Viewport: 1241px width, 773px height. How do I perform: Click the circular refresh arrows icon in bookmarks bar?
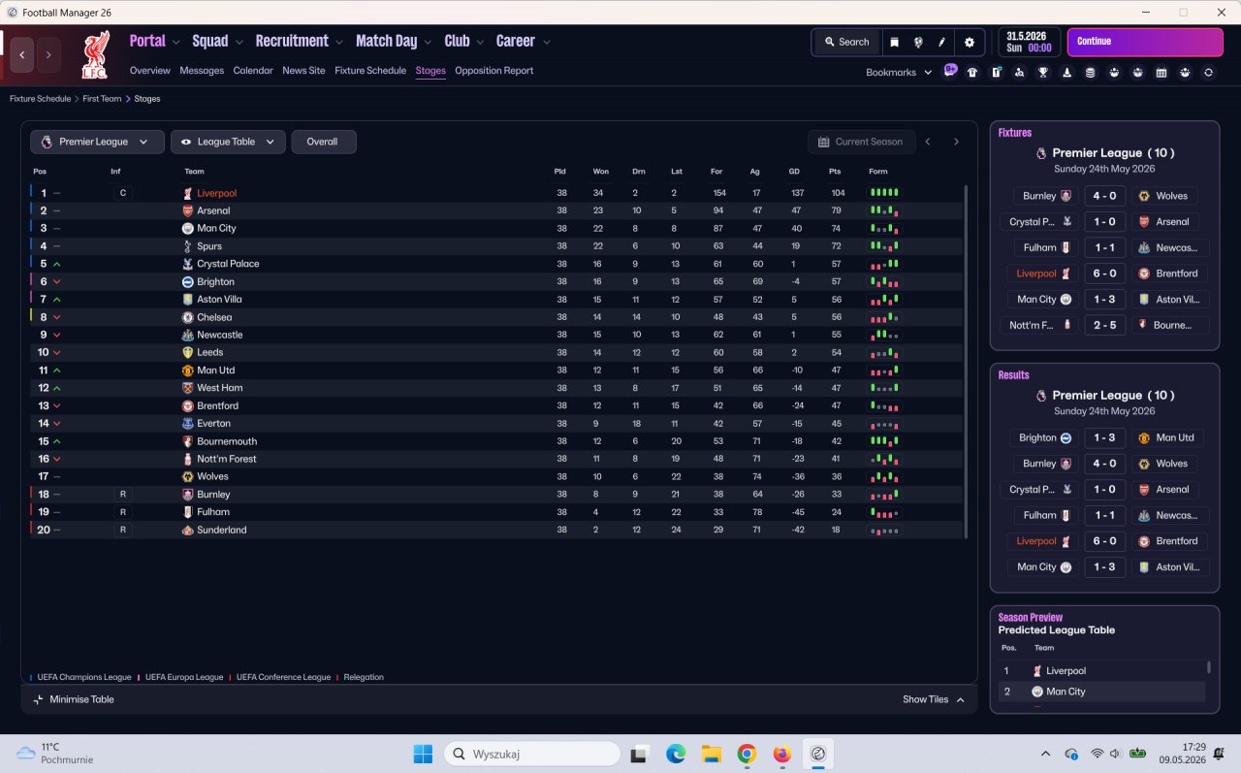point(1208,73)
